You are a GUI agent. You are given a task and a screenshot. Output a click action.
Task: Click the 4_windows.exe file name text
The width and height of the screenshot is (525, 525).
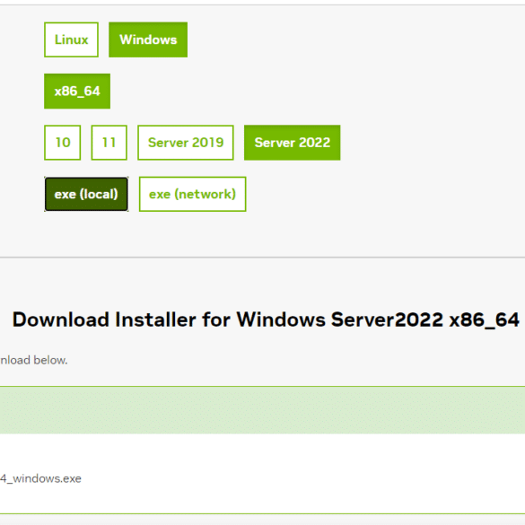pos(40,478)
